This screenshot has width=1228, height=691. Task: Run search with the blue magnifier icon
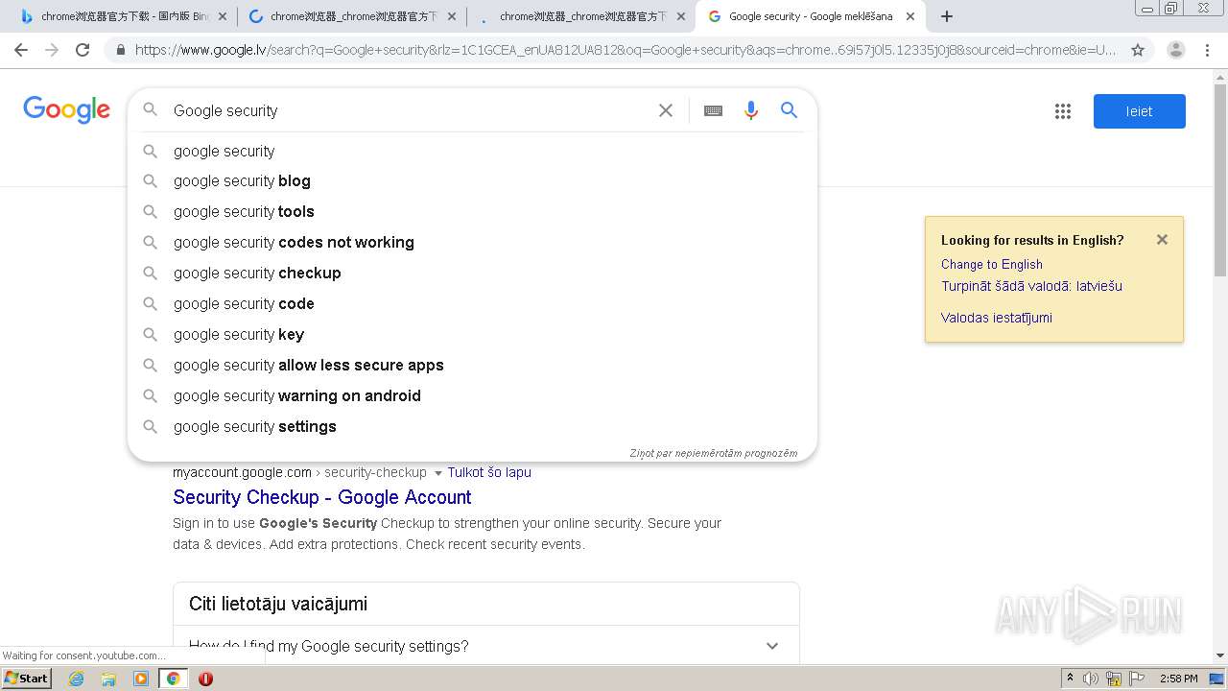click(789, 110)
